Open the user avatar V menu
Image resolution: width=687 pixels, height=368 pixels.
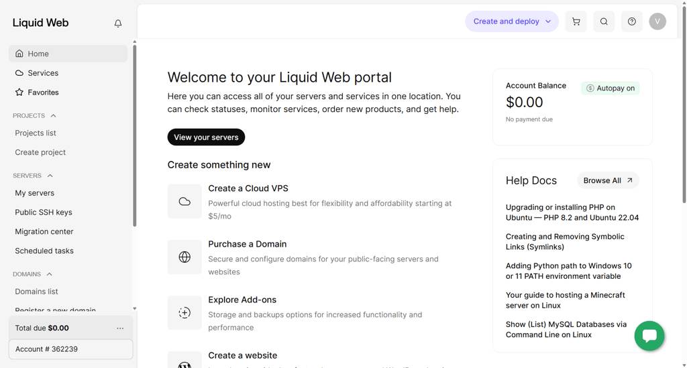(657, 21)
